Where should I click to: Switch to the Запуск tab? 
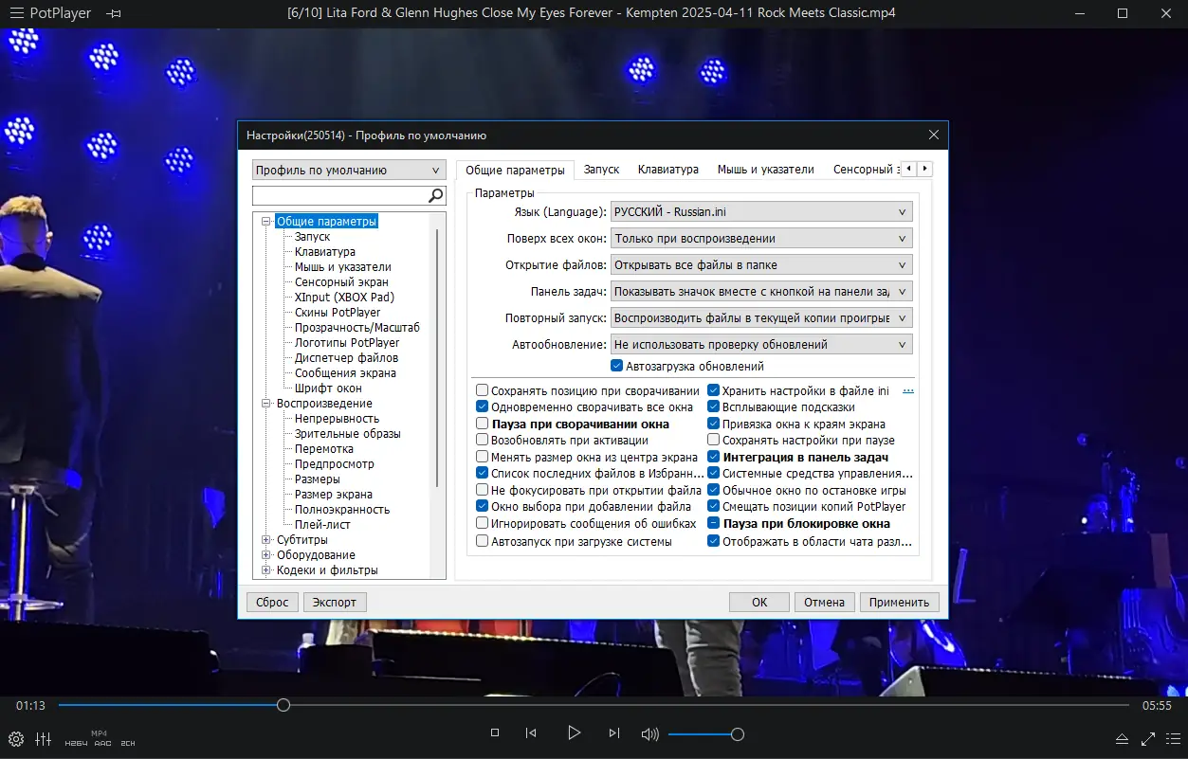602,168
